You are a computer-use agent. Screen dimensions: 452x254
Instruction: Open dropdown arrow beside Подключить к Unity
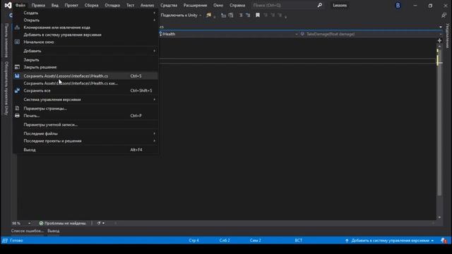click(x=201, y=16)
